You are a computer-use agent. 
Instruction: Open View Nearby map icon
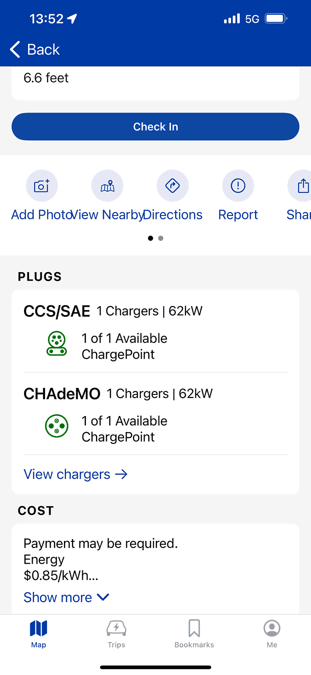tap(107, 186)
